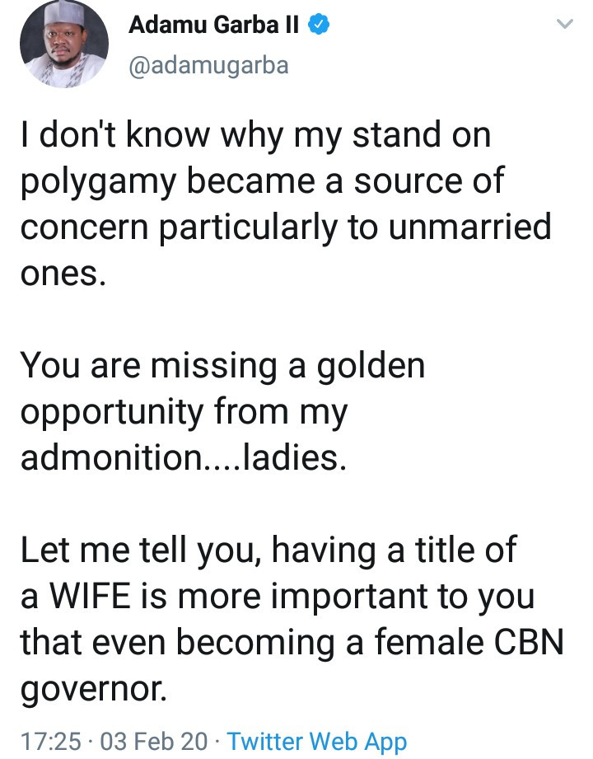Click the word "governor." on the last line
This screenshot has width=593, height=759.
pos(93,687)
